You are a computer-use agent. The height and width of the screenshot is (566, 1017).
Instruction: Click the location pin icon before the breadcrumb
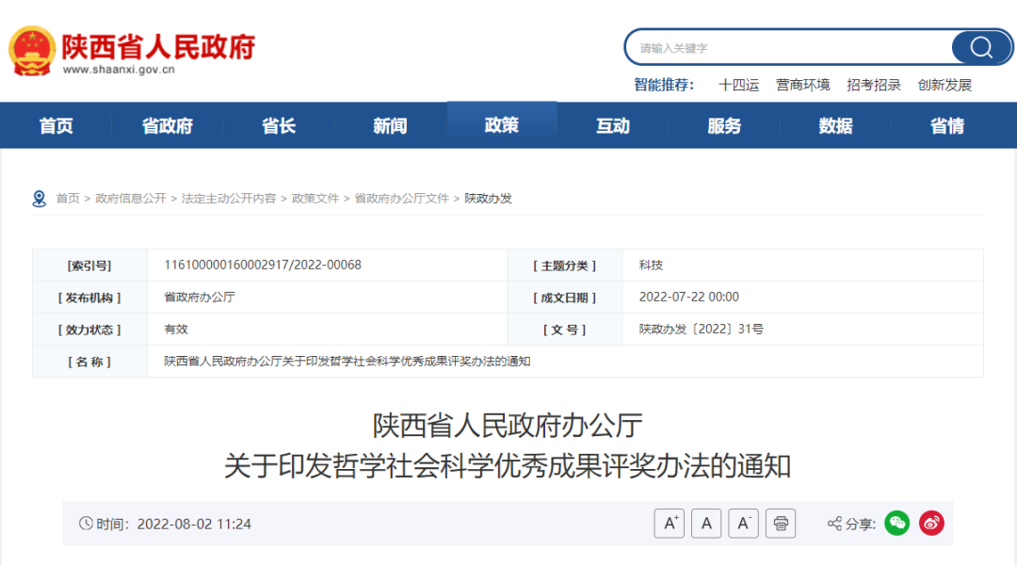coord(40,198)
